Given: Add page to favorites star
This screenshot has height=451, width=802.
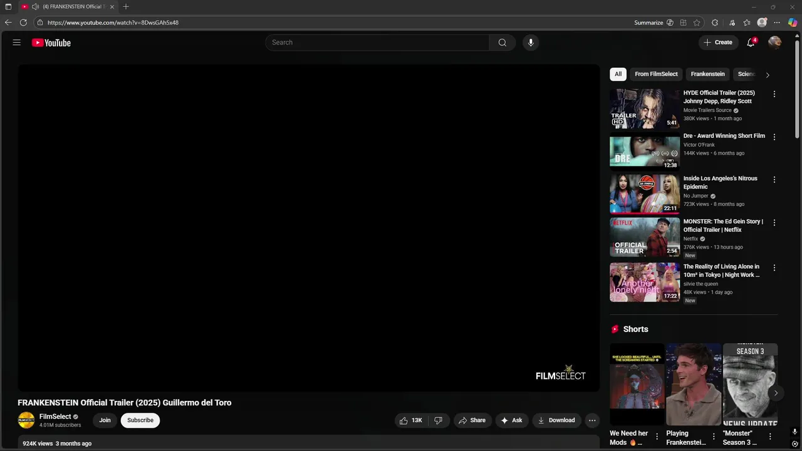Looking at the screenshot, I should click(697, 23).
